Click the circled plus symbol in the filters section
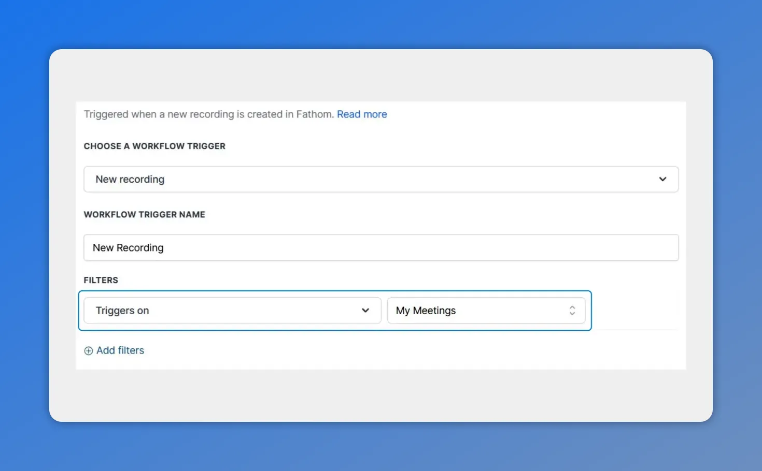 coord(88,350)
